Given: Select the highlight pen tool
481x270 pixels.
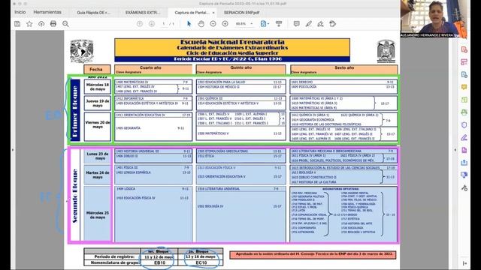Looking at the screenshot, I should (x=308, y=24).
